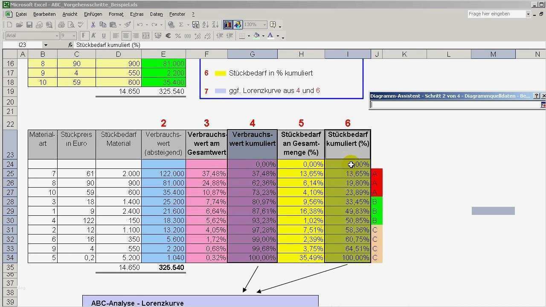This screenshot has height=307, width=546.
Task: Click the AutoSum sigma icon
Action: [181, 25]
